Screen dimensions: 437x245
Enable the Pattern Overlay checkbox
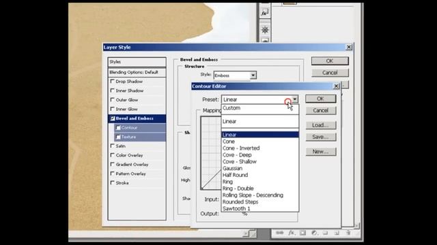112,174
